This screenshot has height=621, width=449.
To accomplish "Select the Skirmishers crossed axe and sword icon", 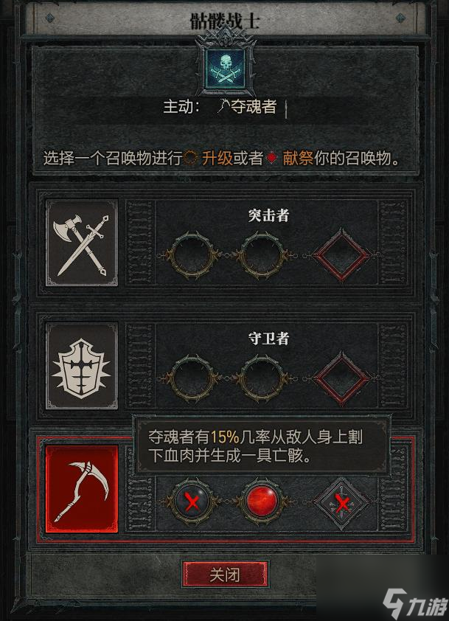I will [82, 243].
